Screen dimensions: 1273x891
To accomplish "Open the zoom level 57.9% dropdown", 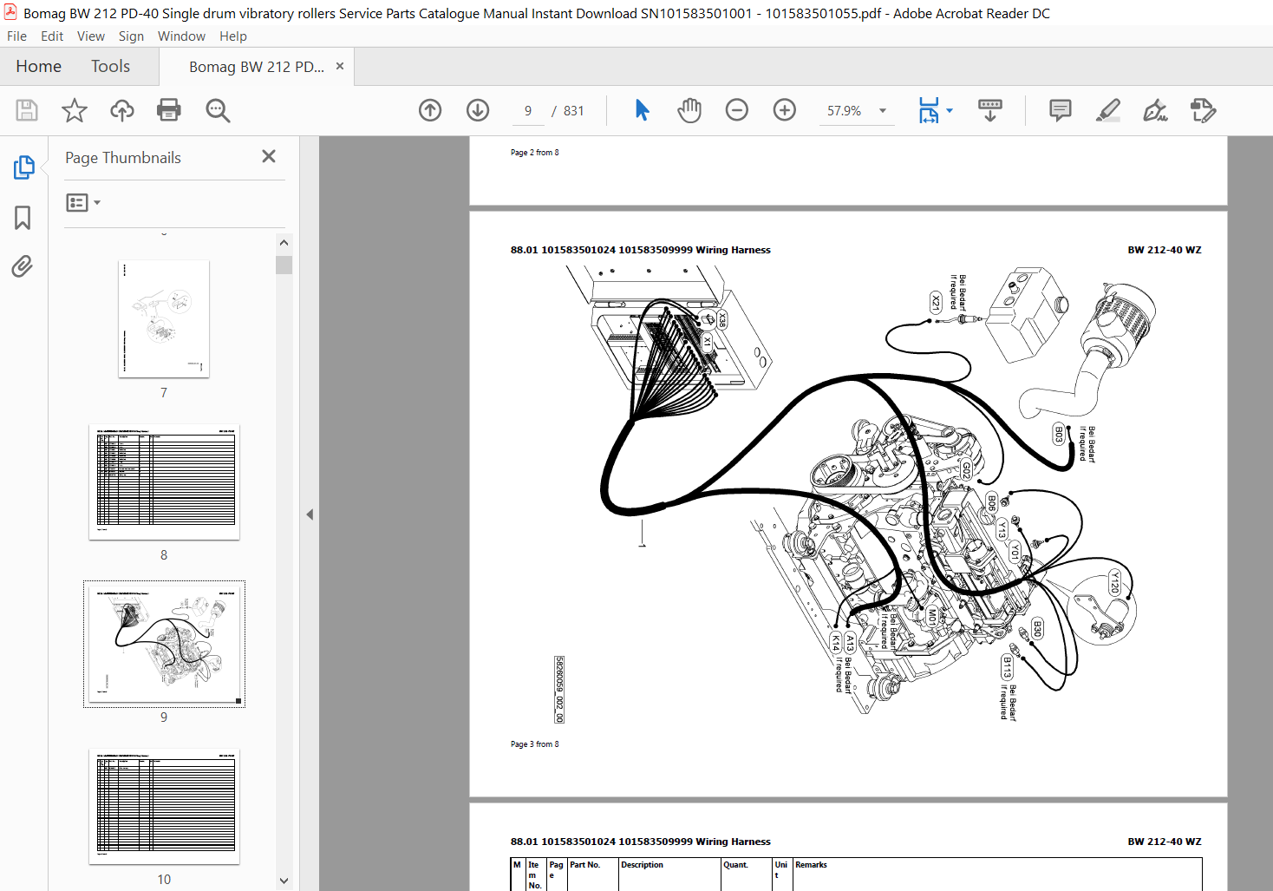I will 883,110.
